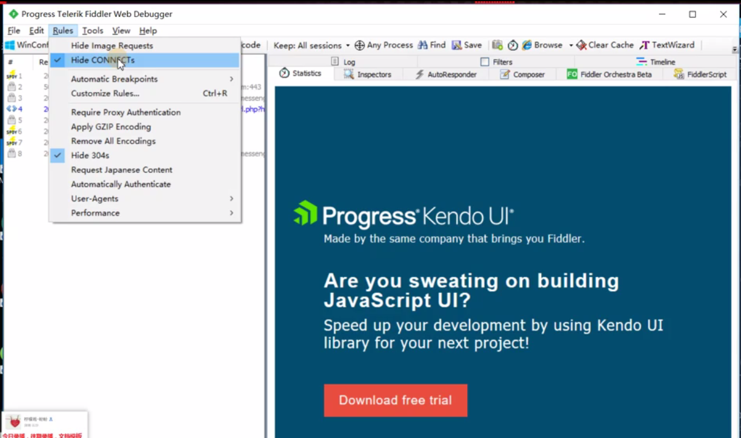Click the camera screenshot toolbar icon

point(497,45)
